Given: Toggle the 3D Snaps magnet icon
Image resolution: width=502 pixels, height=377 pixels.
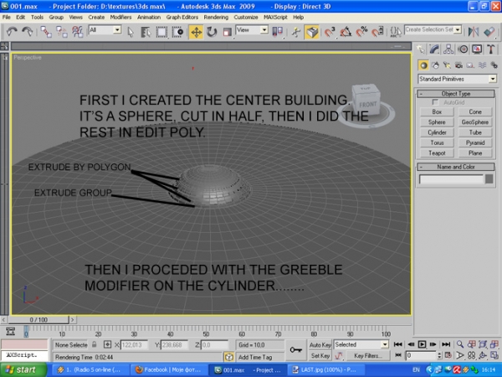Looking at the screenshot, I should pyautogui.click(x=330, y=32).
